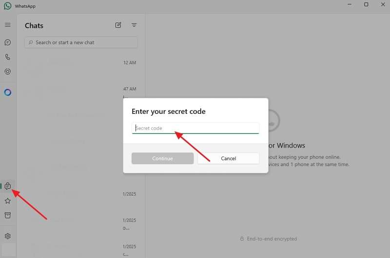Image resolution: width=390 pixels, height=258 pixels.
Task: Click the WhatsApp logo in title bar
Action: click(x=7, y=6)
